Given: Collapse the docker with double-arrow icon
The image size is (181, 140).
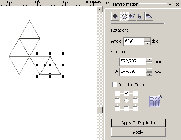Looking at the screenshot, I should click(108, 3).
